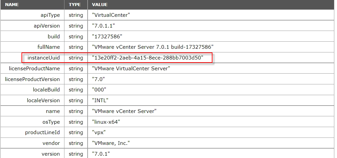
Task: Click the VALUE column header
Action: click(211, 4)
